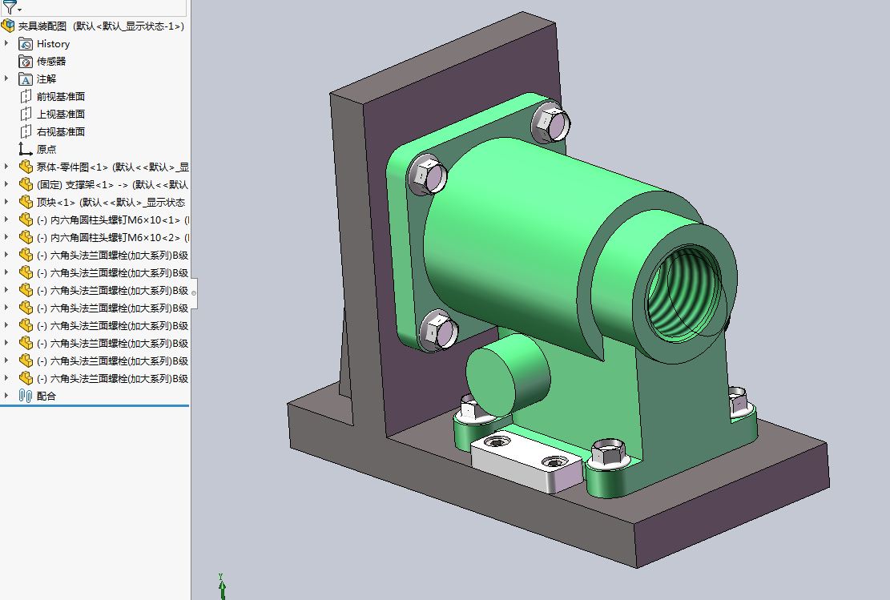Viewport: 890px width, 600px height.
Task: Select the upper-left hex flange bolt on flange
Action: [428, 174]
